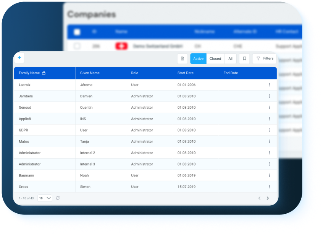Switch to the All users tab
This screenshot has height=235, width=323.
[x=230, y=59]
